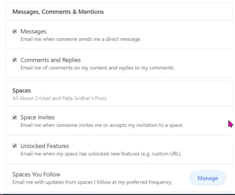Click text 'Email me of comments on my content'
This screenshot has width=235, height=195.
coord(64,68)
